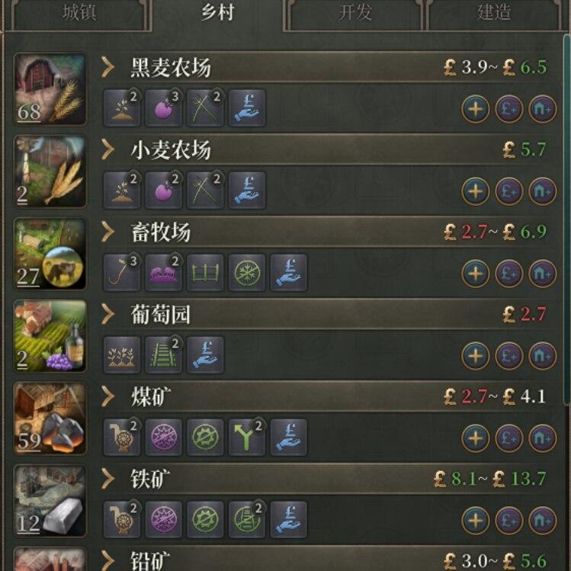
Task: Select the 畜牧场 fence production method icon
Action: tap(205, 272)
